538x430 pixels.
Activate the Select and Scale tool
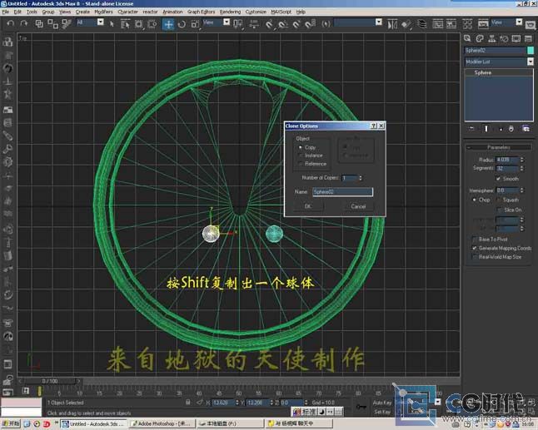coord(195,24)
